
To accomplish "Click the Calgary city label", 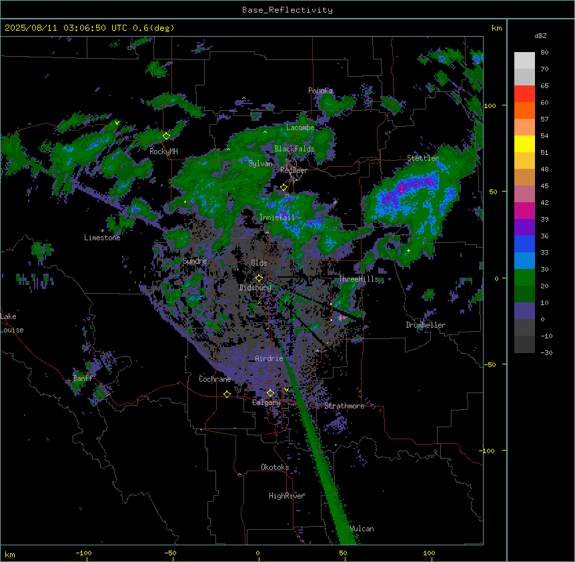I will click(266, 402).
